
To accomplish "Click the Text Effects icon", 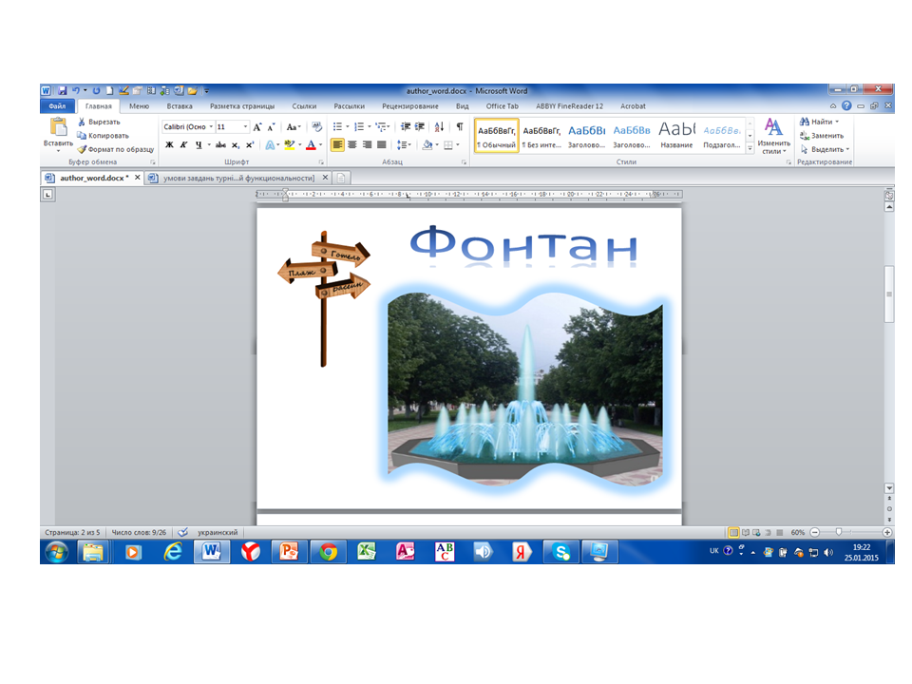I will pos(270,144).
